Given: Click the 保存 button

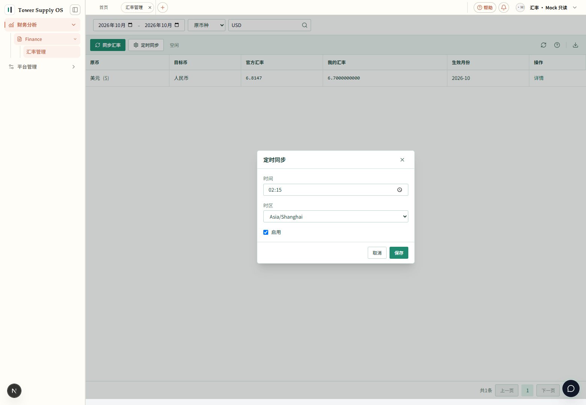Looking at the screenshot, I should tap(399, 253).
